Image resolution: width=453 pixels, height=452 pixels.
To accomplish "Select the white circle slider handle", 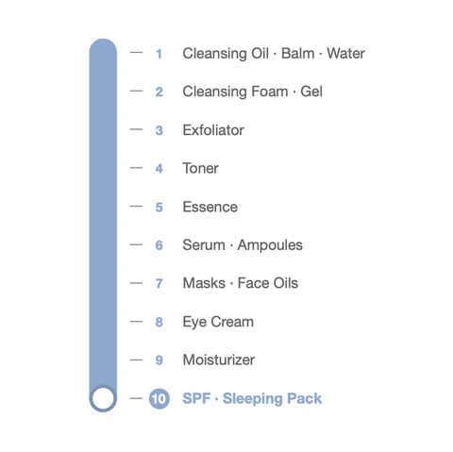I will point(103,398).
